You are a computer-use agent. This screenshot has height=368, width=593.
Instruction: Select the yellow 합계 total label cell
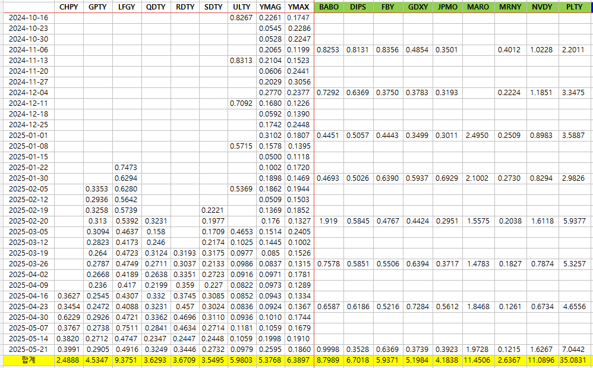click(x=29, y=360)
